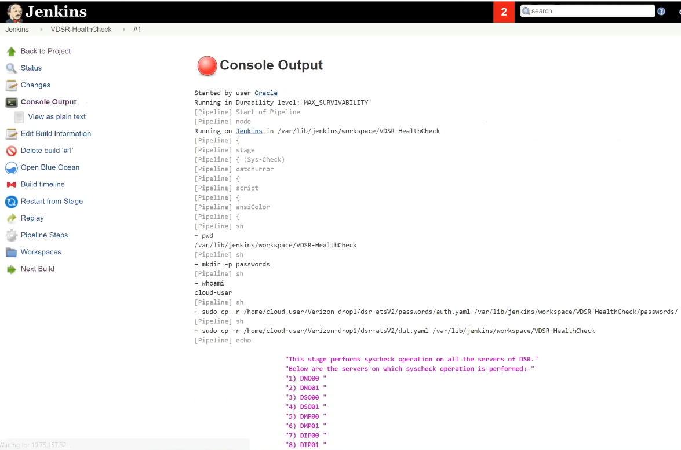Click the Build timeline icon

[11, 185]
